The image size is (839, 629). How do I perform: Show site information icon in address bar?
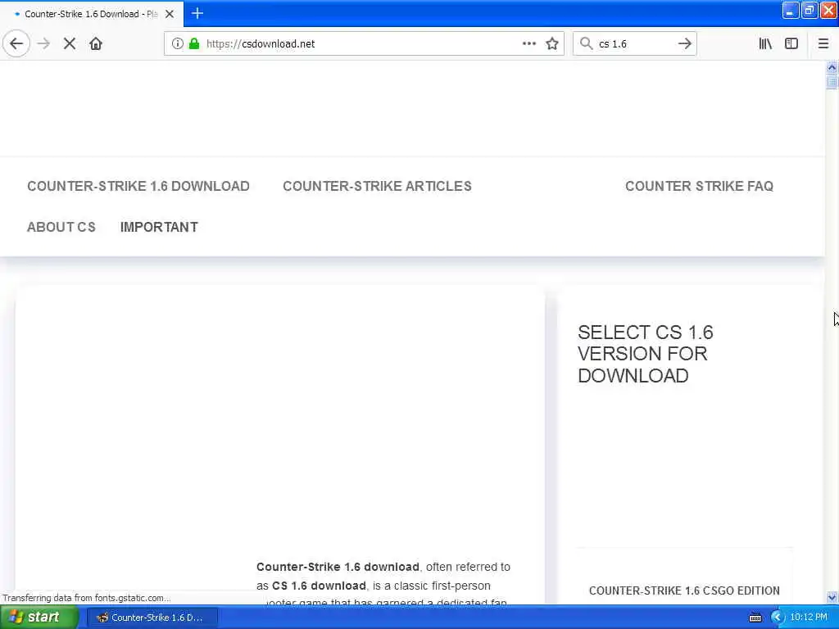pyautogui.click(x=178, y=44)
